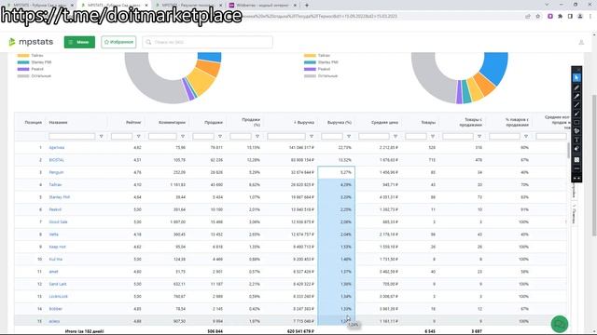Click the user profile icon in mpstats header

pyautogui.click(x=581, y=42)
